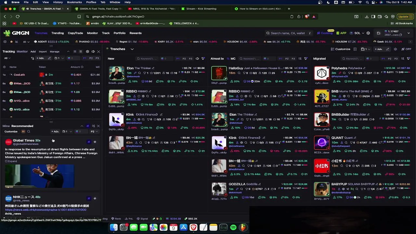Open the All filter dropdown in ticker bar
Screen dimensions: 416x234
(26, 42)
